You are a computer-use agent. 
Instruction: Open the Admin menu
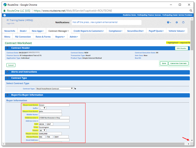[x=74, y=37]
